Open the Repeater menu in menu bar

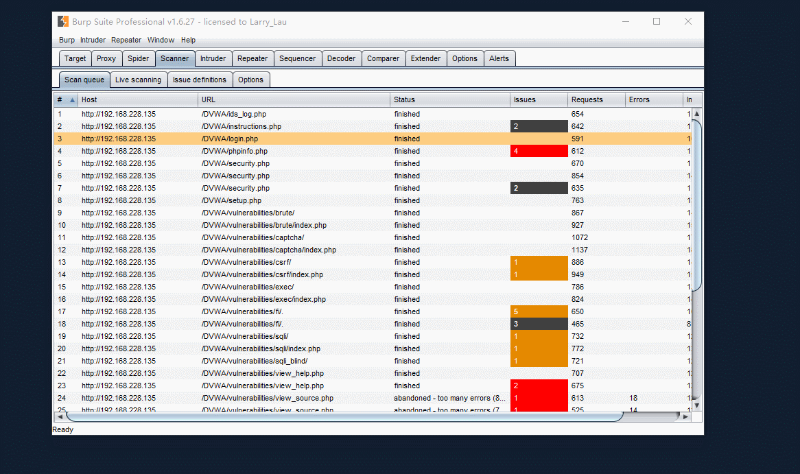(126, 40)
